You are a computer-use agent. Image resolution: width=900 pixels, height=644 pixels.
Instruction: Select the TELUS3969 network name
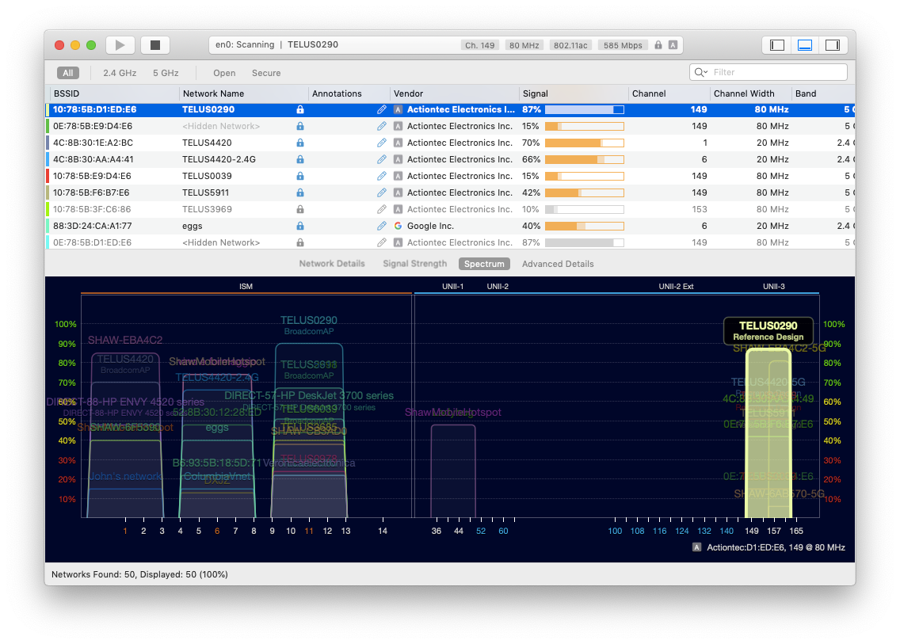(x=208, y=209)
